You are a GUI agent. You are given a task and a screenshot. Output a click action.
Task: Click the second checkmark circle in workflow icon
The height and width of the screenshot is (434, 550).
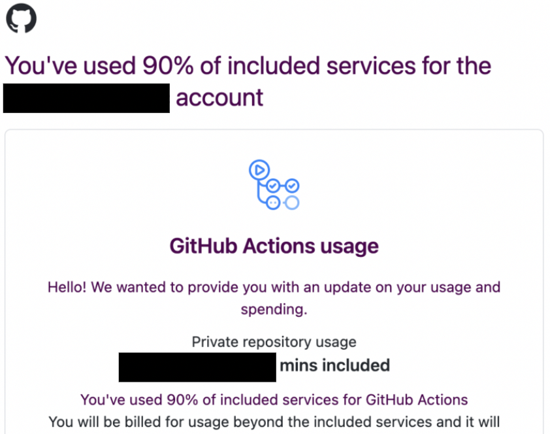pyautogui.click(x=292, y=186)
